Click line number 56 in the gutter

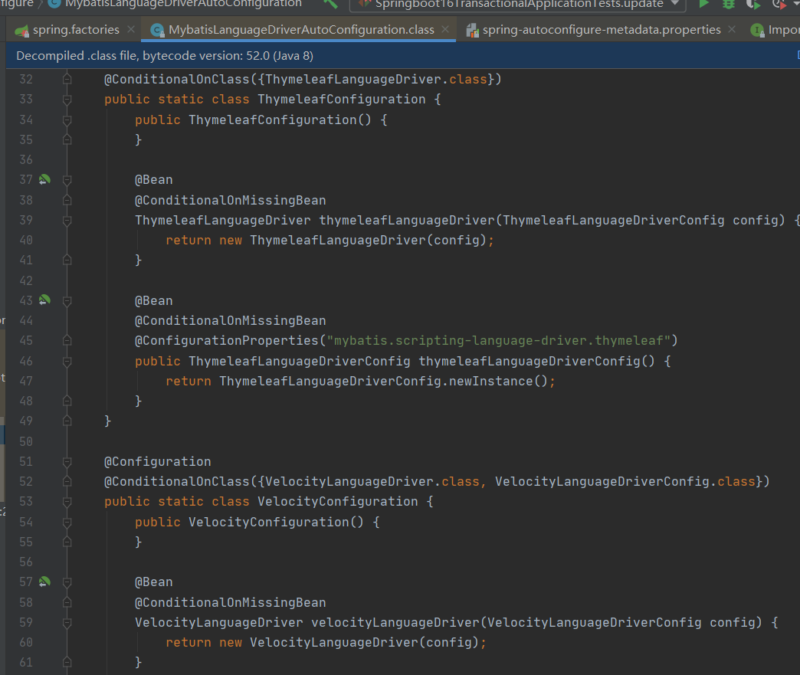[26, 562]
